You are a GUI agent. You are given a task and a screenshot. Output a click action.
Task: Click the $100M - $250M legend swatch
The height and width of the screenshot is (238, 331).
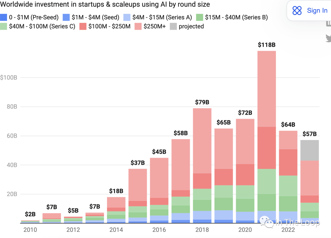83,26
